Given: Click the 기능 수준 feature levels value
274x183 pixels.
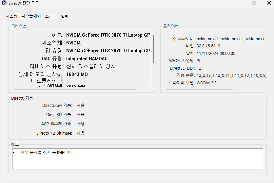Looking at the screenshot, I should coord(231,75).
